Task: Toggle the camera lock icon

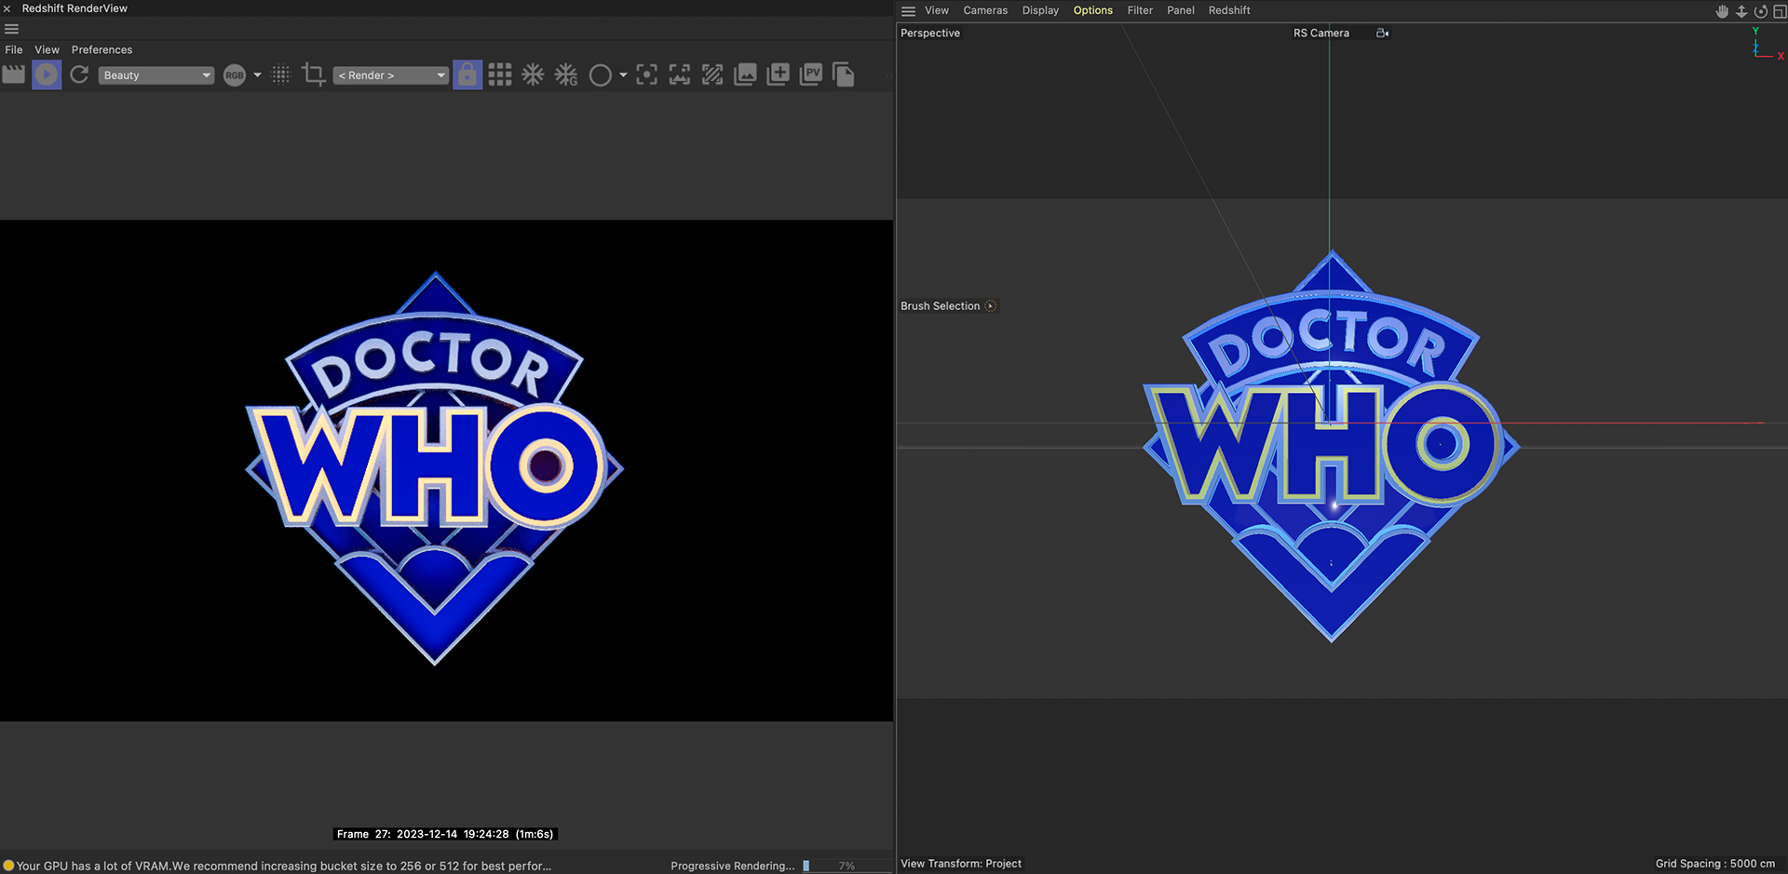Action: pyautogui.click(x=467, y=74)
